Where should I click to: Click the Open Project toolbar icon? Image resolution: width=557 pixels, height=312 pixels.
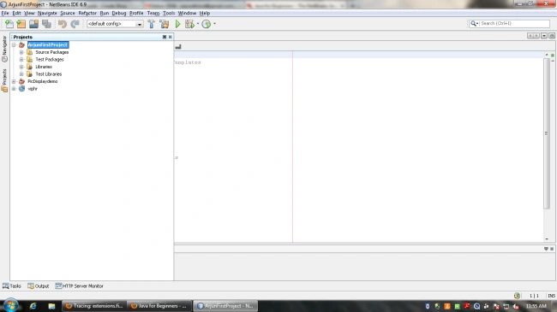click(x=33, y=24)
